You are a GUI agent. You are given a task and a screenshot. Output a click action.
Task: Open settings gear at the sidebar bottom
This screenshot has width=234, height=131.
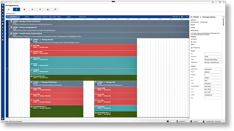tap(3, 118)
